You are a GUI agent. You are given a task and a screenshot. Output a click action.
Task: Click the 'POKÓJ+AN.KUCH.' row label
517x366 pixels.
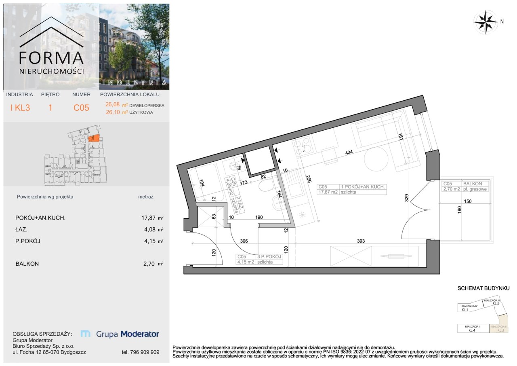tap(40, 218)
